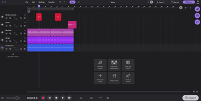Click the small gear-like icon beside ruler end
Image resolution: width=201 pixels, height=101 pixels.
[185, 8]
